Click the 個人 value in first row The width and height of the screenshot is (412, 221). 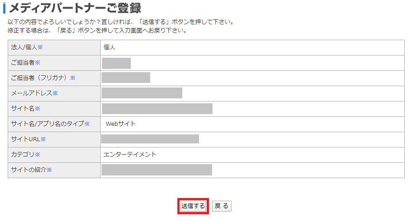click(109, 47)
